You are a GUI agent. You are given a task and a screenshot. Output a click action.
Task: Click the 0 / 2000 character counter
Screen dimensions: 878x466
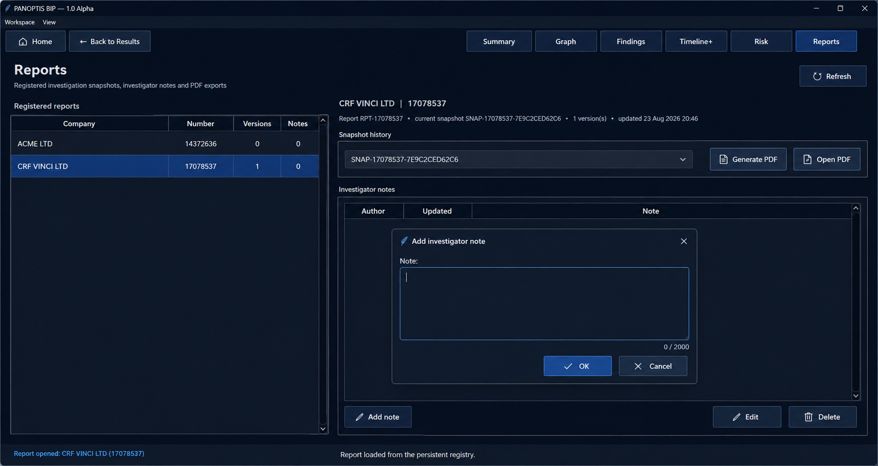coord(676,347)
